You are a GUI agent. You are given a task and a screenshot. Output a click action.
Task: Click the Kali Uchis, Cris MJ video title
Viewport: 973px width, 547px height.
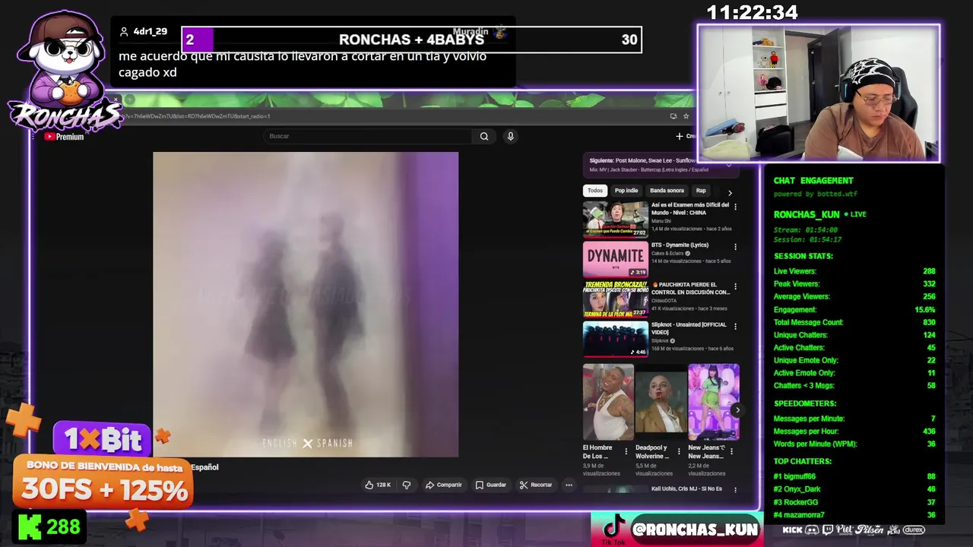686,489
